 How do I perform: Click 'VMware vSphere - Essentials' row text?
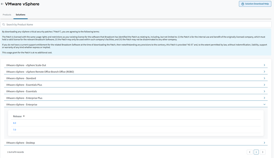click(x=21, y=91)
